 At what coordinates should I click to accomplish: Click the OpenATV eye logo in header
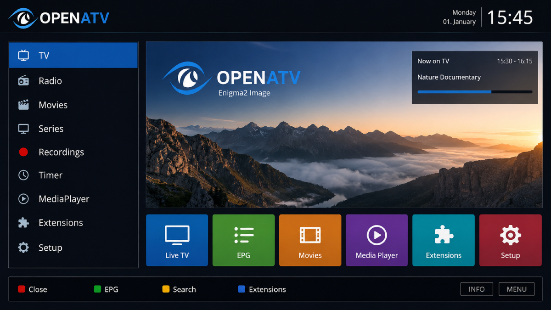[22, 18]
